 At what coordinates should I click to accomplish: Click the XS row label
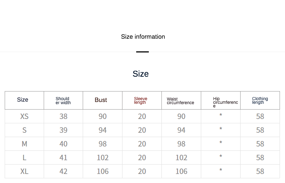[24, 116]
